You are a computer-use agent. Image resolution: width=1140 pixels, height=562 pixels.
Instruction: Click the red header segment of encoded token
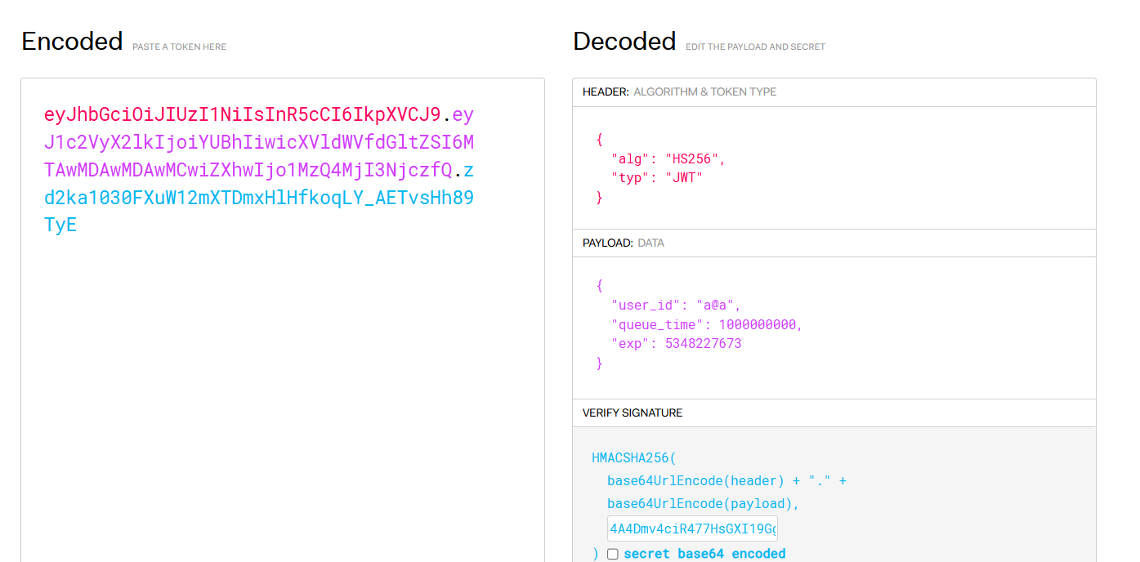coord(242,114)
